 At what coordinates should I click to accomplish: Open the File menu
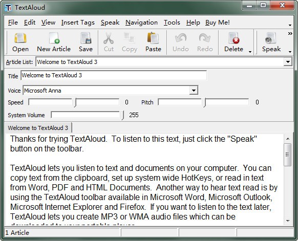click(13, 23)
